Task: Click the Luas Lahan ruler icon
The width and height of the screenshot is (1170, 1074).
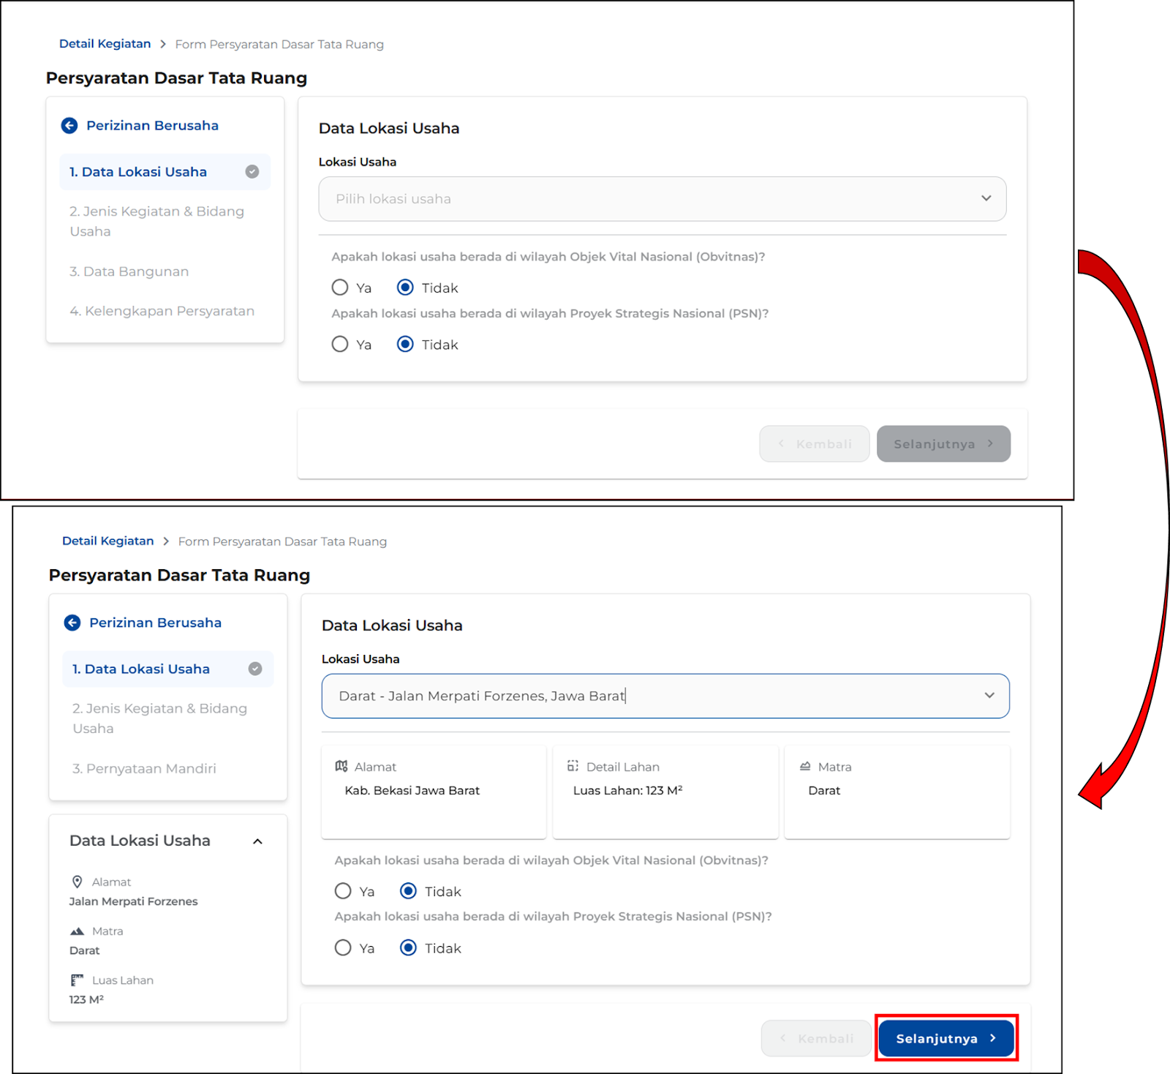Action: 77,980
